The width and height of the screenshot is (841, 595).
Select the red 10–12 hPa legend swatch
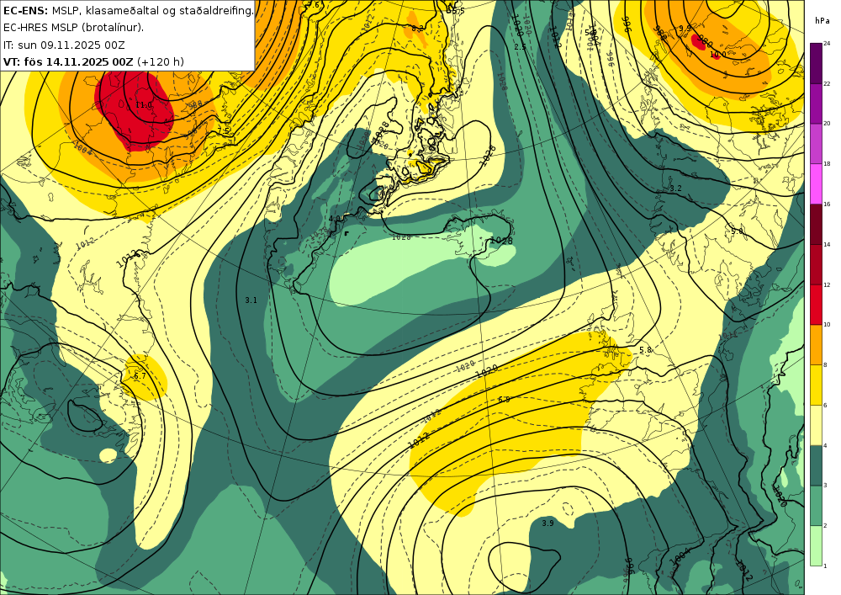pyautogui.click(x=816, y=304)
